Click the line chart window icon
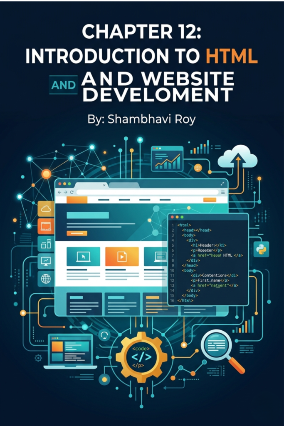 tap(167, 159)
